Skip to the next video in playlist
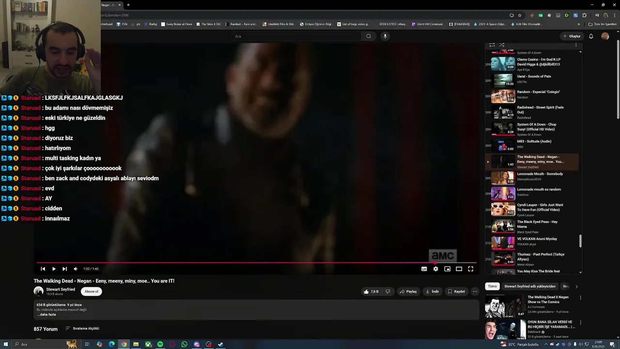This screenshot has height=349, width=620. [64, 269]
